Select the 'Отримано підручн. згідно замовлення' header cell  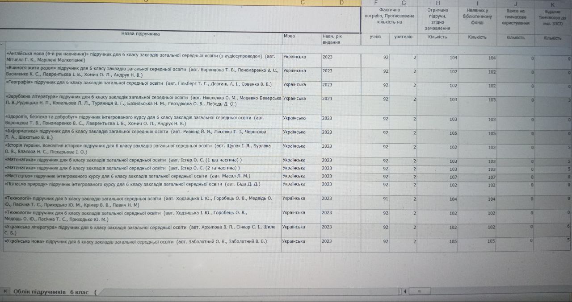(437, 19)
